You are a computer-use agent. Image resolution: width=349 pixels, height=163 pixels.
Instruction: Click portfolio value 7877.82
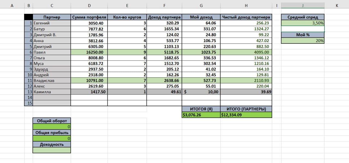(89, 29)
